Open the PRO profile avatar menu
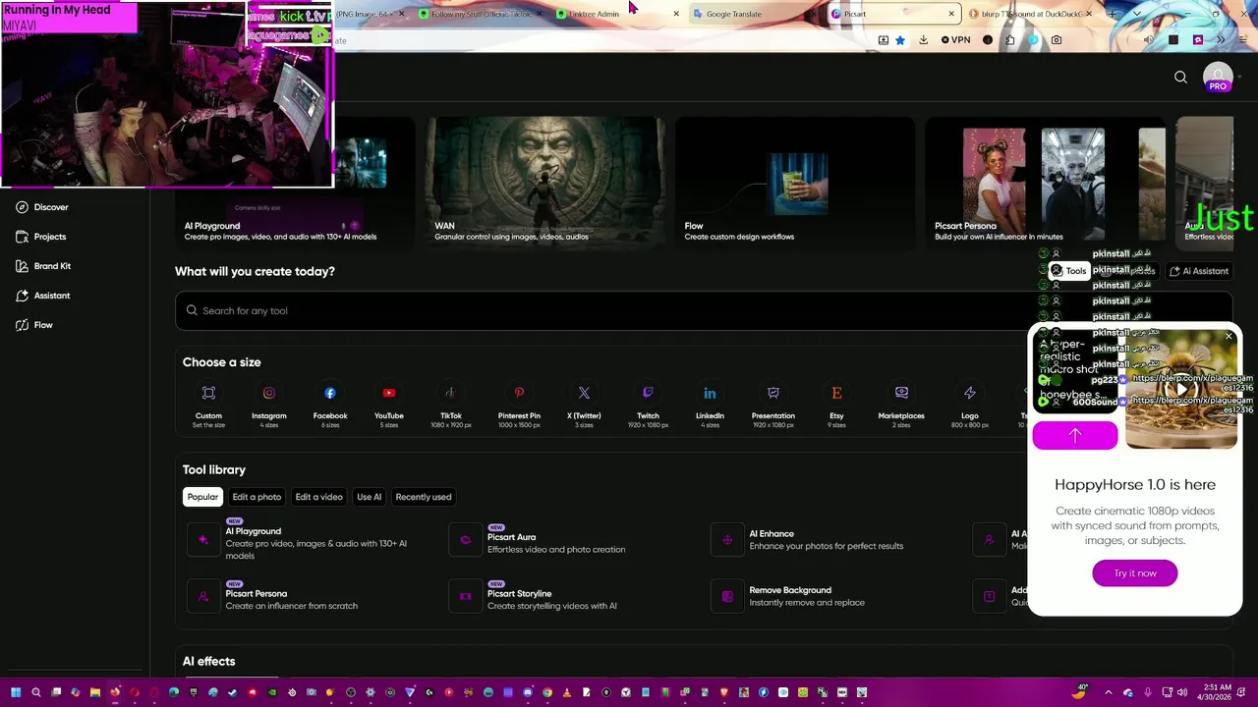This screenshot has width=1258, height=707. click(1218, 78)
